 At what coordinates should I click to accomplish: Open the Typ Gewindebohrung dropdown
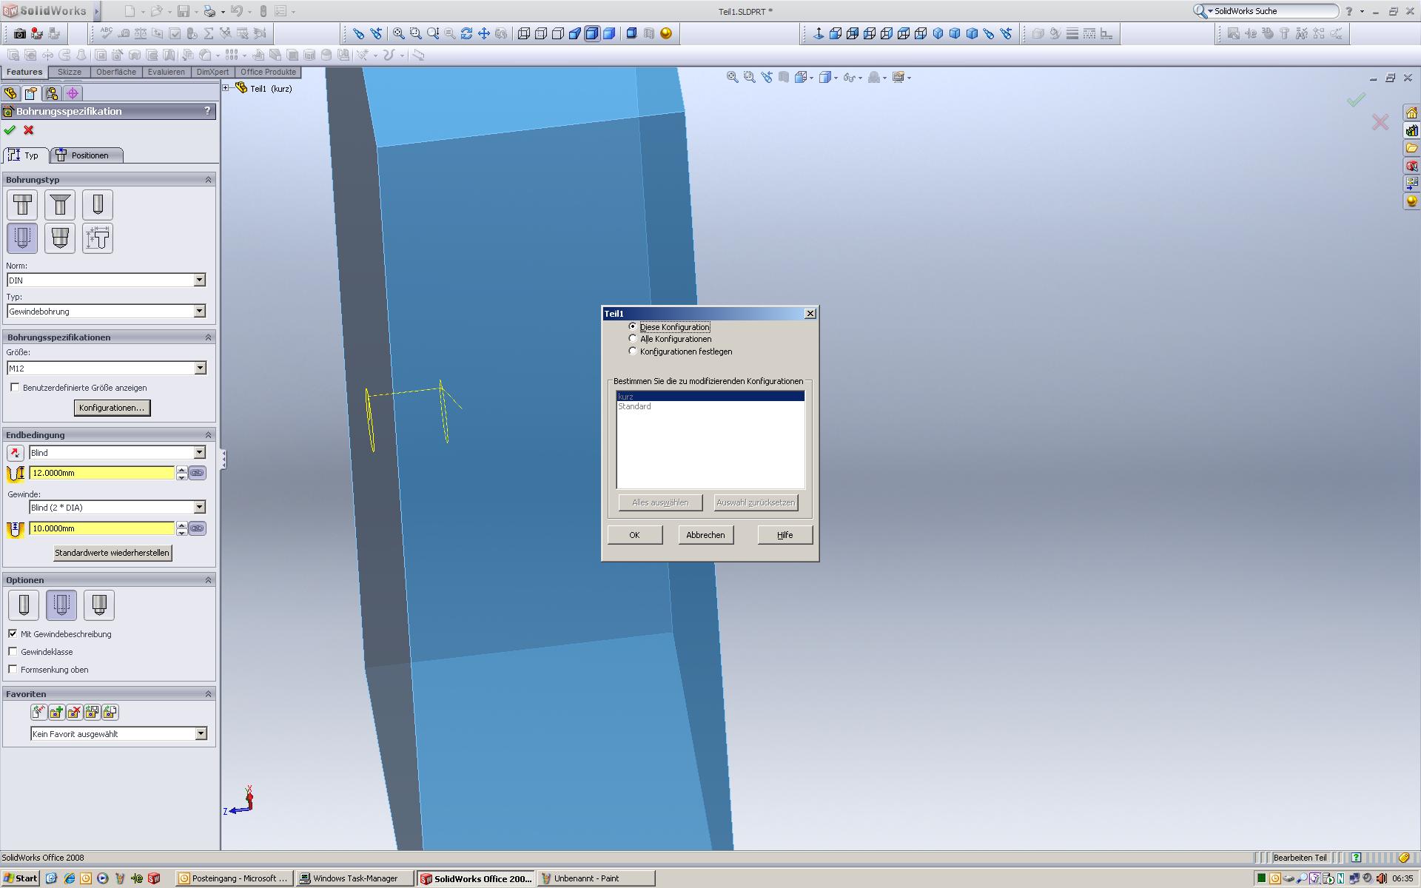click(x=199, y=312)
